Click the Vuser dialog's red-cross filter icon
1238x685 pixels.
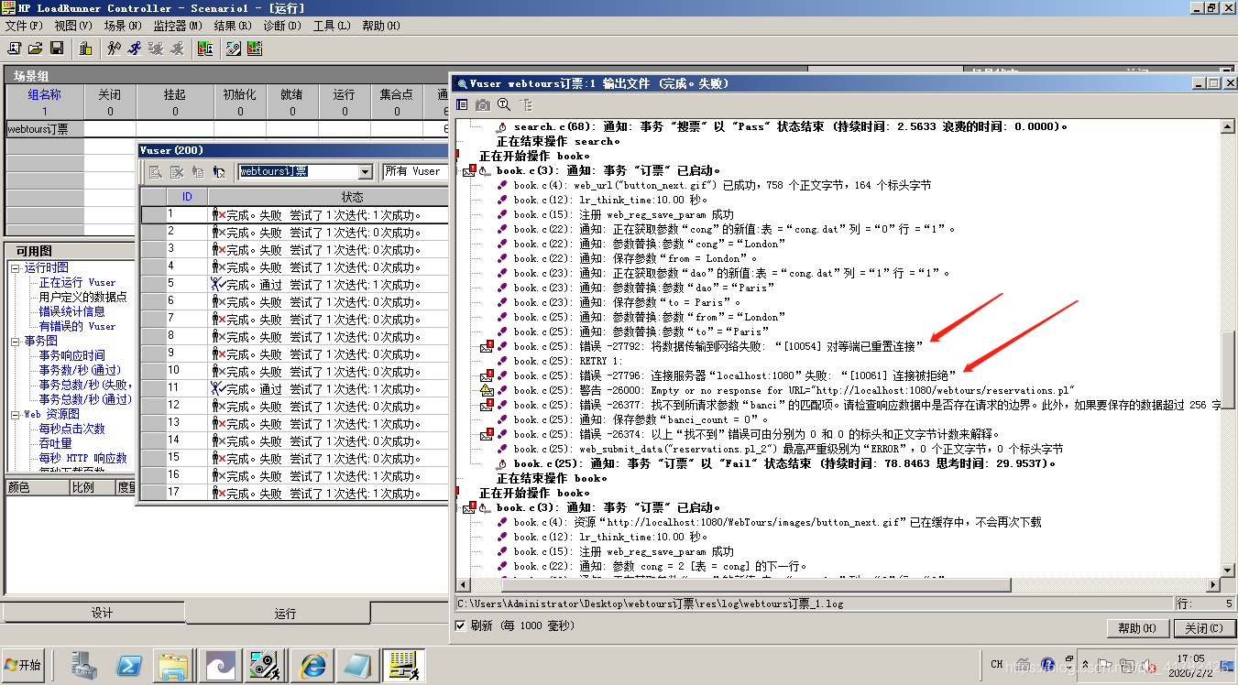[x=219, y=171]
